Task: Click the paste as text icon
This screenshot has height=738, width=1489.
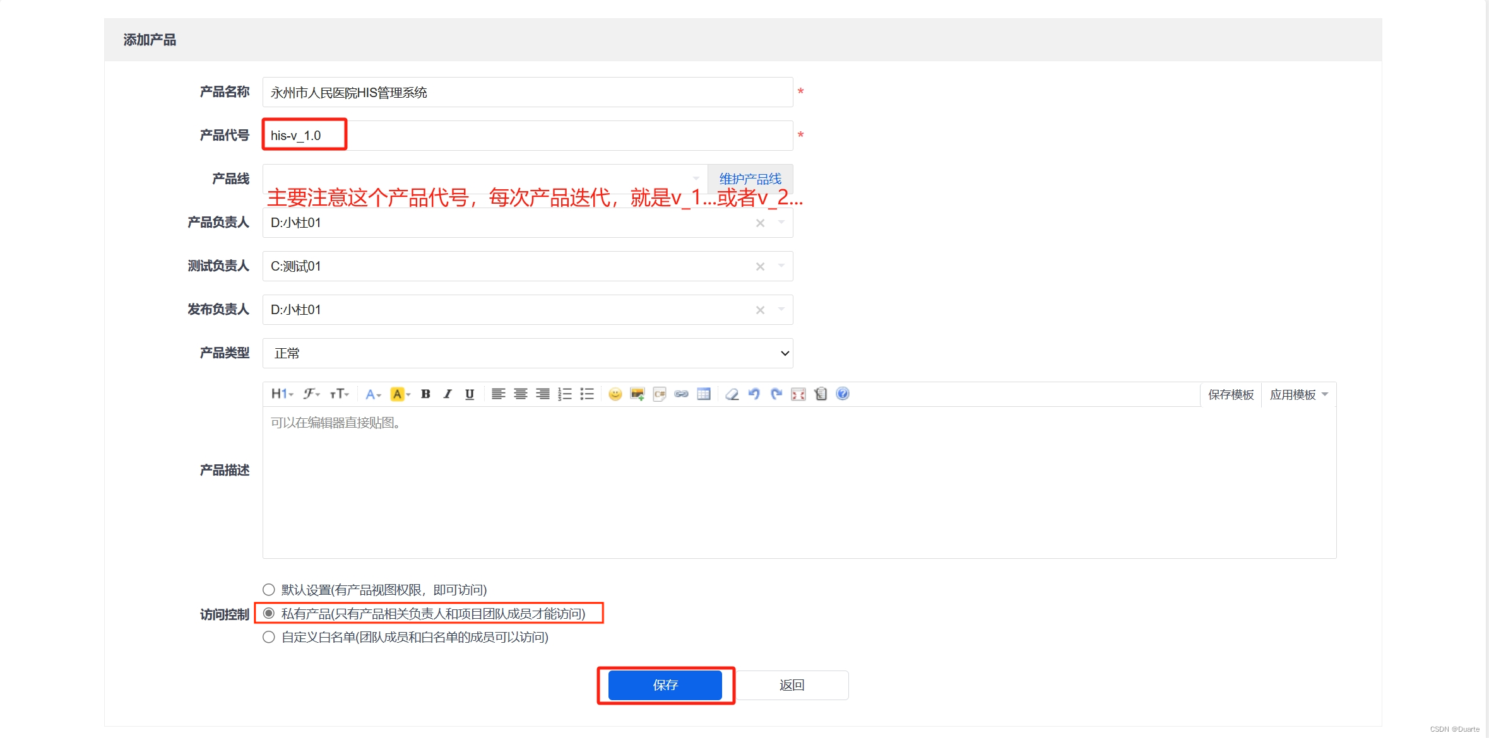Action: point(821,394)
